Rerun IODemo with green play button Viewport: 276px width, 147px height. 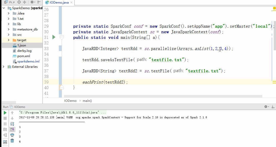pyautogui.click(x=5, y=113)
